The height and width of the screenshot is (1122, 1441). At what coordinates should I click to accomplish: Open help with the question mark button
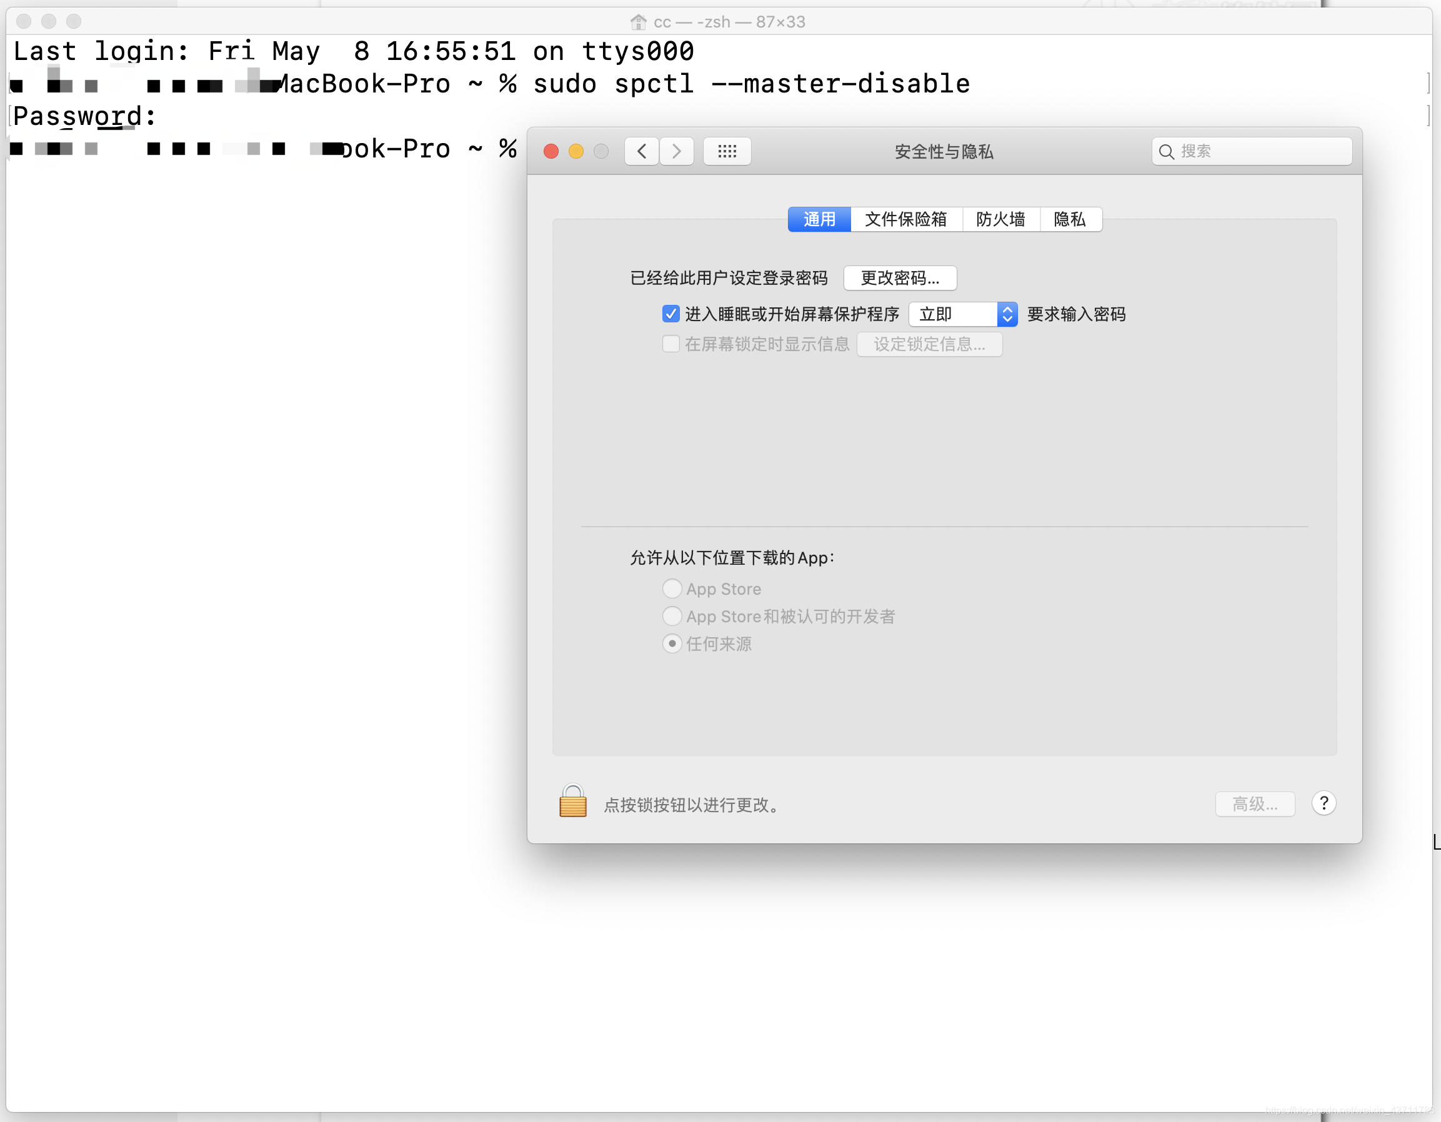click(x=1323, y=803)
